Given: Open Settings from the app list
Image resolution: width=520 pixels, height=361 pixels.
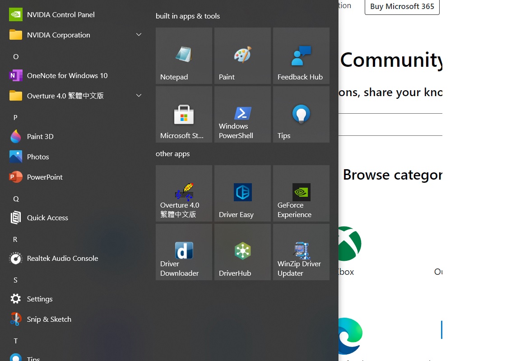Looking at the screenshot, I should point(76,299).
